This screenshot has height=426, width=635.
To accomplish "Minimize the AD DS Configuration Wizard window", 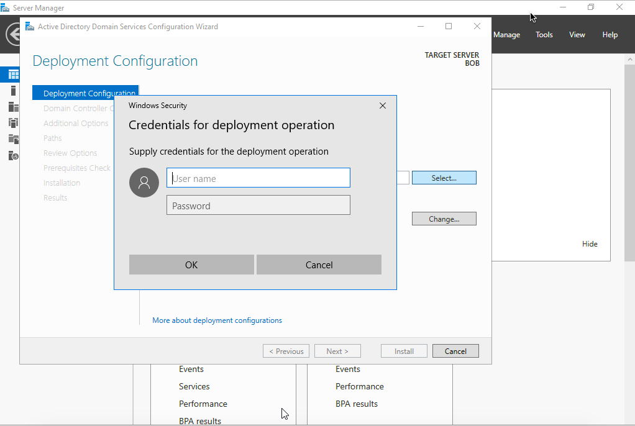I will coord(421,26).
